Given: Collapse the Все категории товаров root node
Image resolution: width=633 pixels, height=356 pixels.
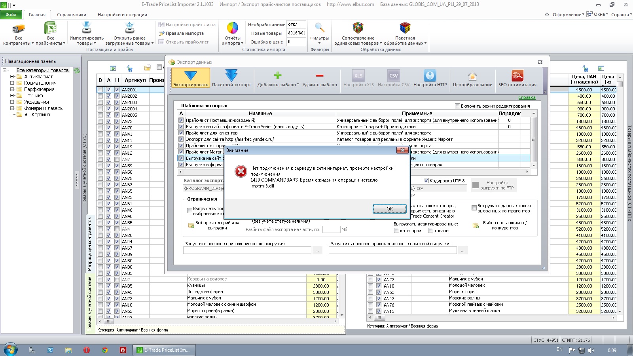Looking at the screenshot, I should click(x=5, y=70).
